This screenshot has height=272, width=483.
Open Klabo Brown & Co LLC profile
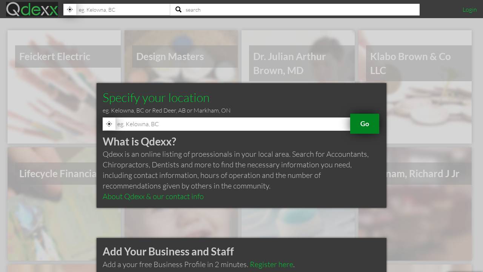[411, 63]
